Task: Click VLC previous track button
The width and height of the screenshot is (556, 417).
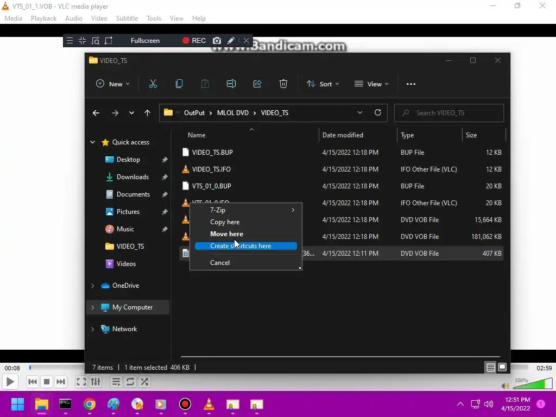Action: tap(32, 382)
